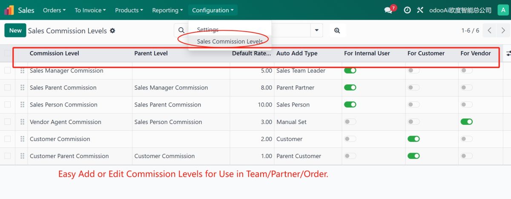Disable For Vendor on Vendor Agent Commission
The height and width of the screenshot is (199, 511).
[466, 122]
